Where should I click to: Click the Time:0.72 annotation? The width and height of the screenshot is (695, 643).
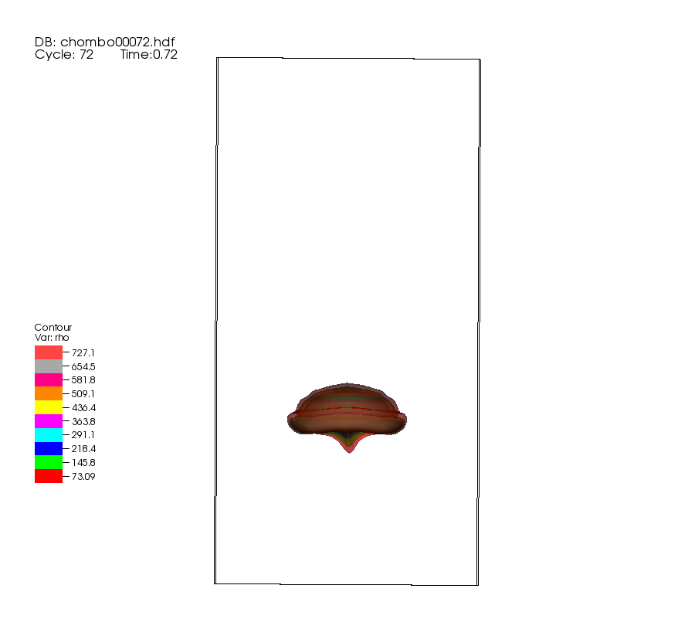point(148,55)
